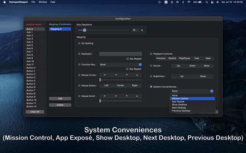246x153 pixels.
Task: Click the Mouse Cursor speed slider
Action: (121, 80)
